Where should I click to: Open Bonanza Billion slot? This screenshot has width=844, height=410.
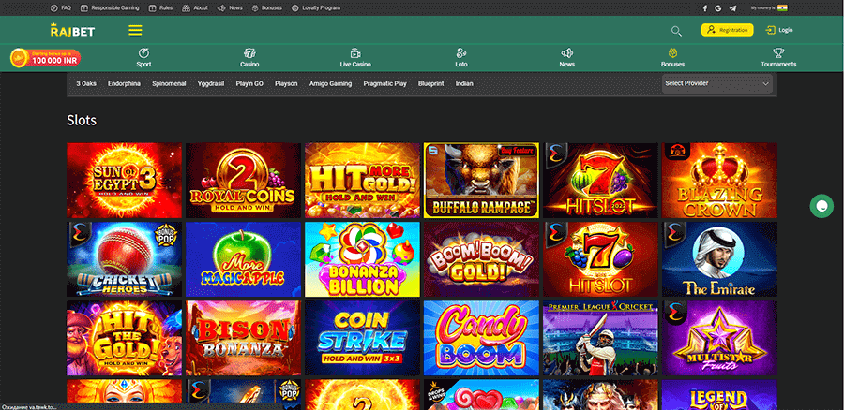362,259
